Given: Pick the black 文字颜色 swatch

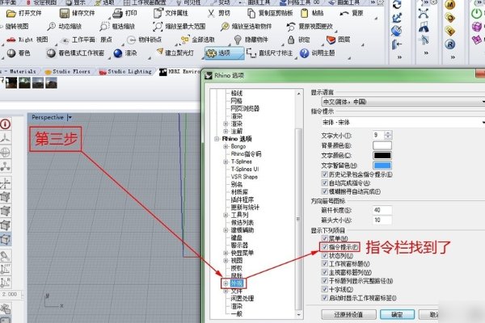Looking at the screenshot, I should 382,156.
